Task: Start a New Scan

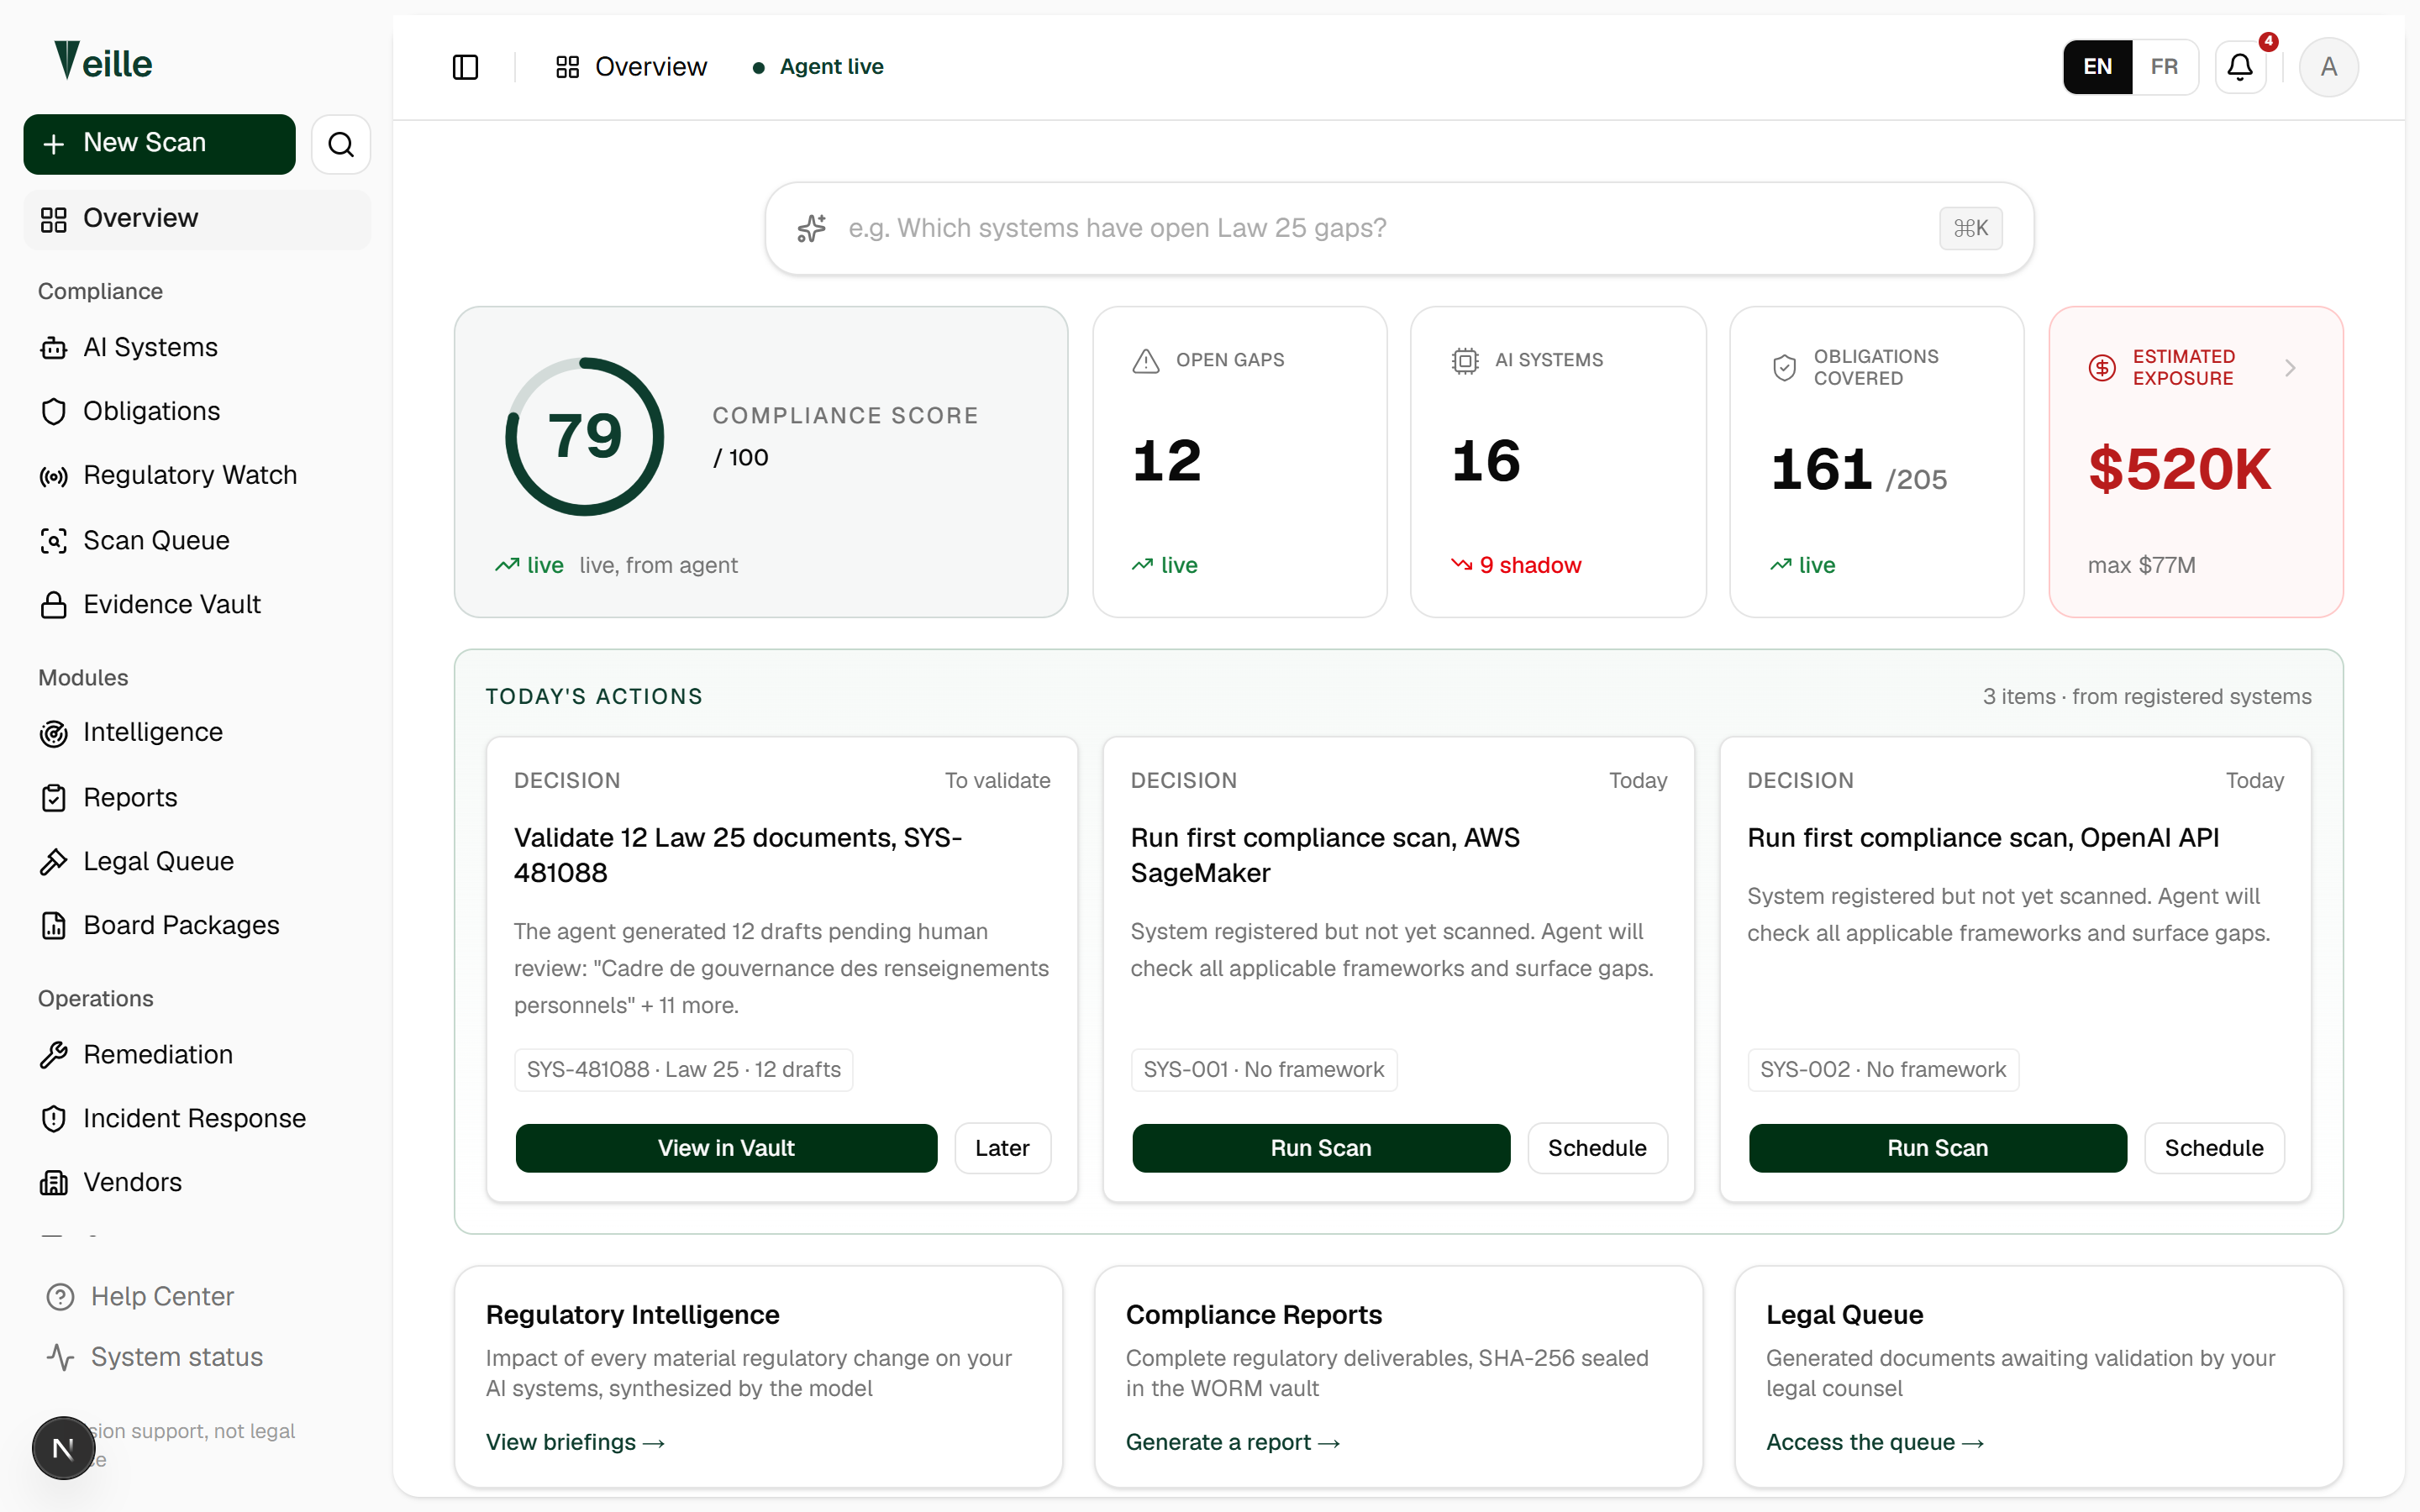Action: point(159,144)
